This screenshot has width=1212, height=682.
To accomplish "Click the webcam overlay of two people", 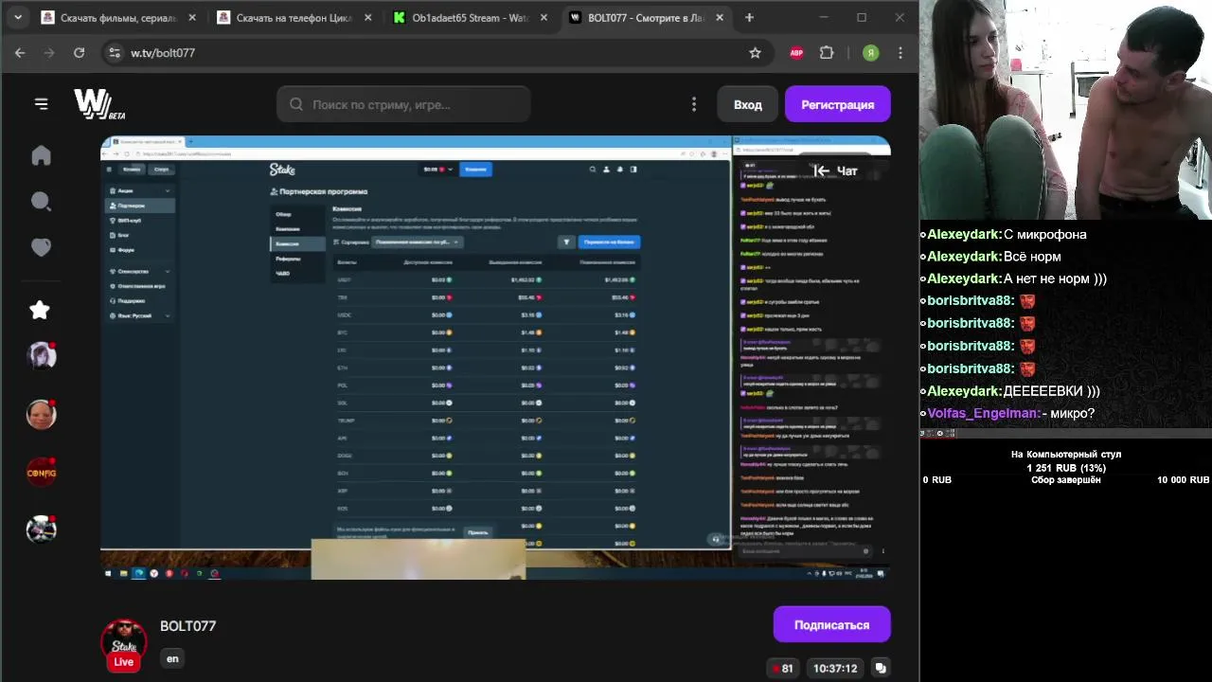I will point(1065,110).
